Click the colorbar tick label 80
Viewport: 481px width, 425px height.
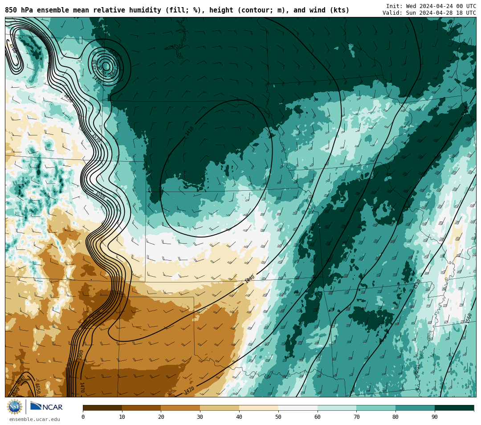point(395,417)
